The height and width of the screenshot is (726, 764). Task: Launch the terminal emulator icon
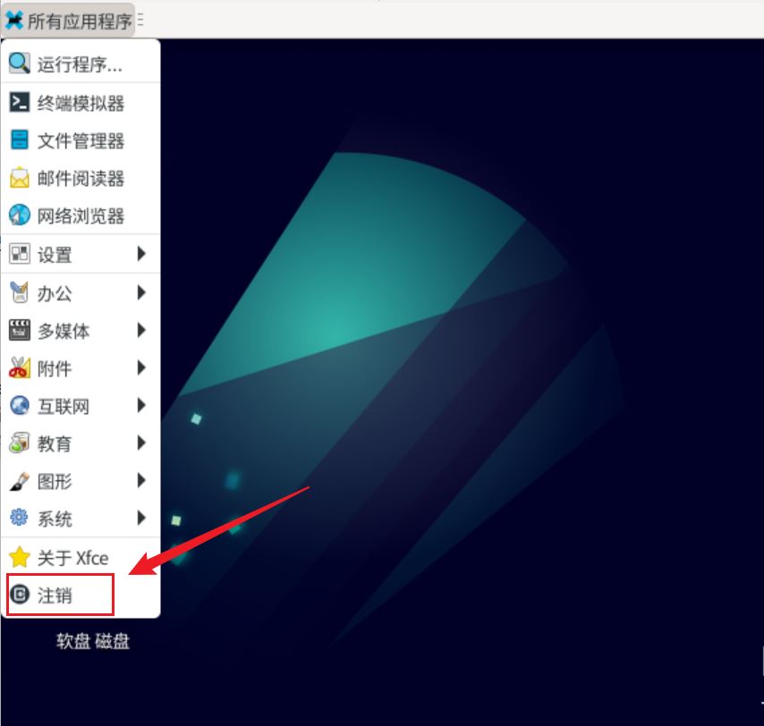[20, 102]
